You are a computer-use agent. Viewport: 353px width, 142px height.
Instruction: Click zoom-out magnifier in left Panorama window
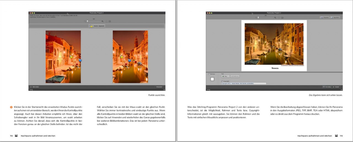click(85, 21)
